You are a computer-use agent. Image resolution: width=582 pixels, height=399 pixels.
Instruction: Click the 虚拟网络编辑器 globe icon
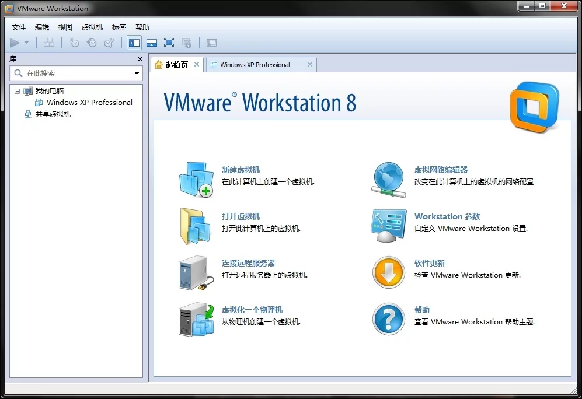[x=389, y=180]
